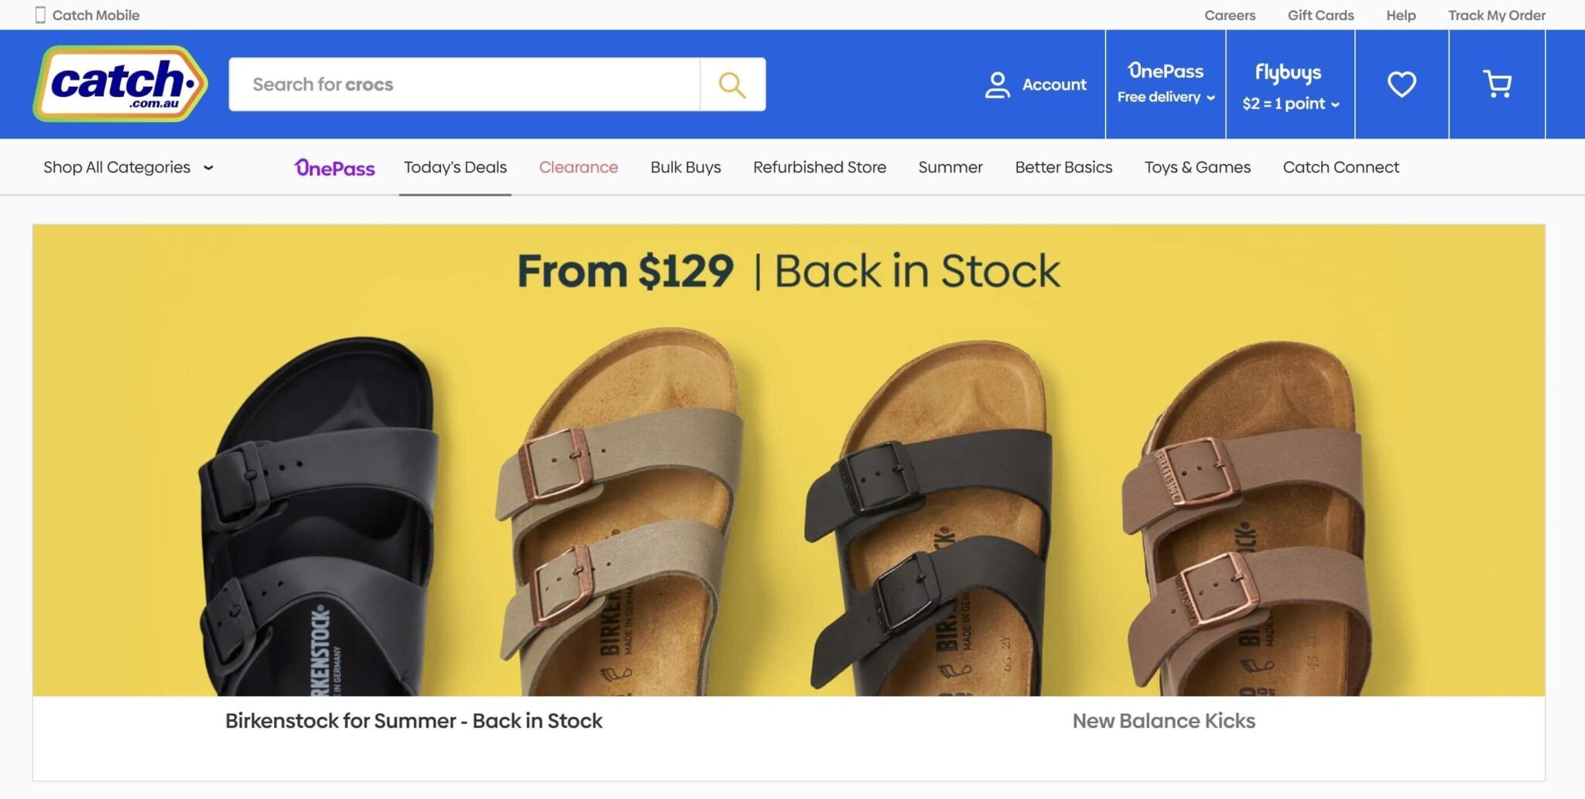The width and height of the screenshot is (1585, 799).
Task: Expand the flybuys $2 = 1 point dropdown
Action: [1337, 102]
